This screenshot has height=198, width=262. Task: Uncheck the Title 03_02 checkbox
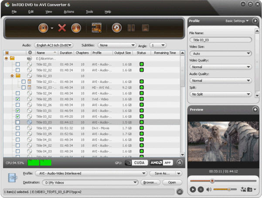pyautogui.click(x=18, y=117)
